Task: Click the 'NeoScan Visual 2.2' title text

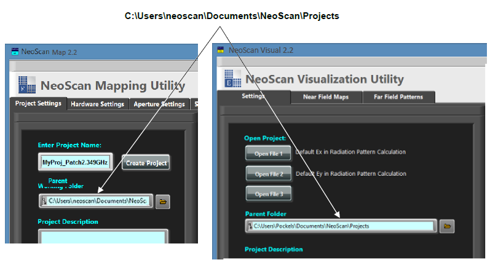Action: pyautogui.click(x=261, y=50)
